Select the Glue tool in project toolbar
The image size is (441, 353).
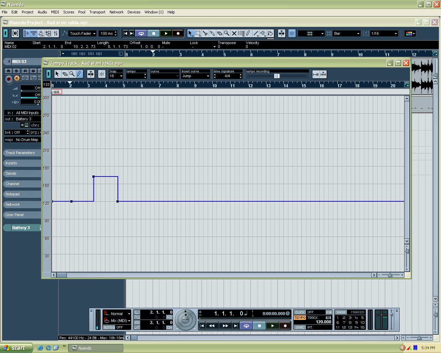point(213,33)
